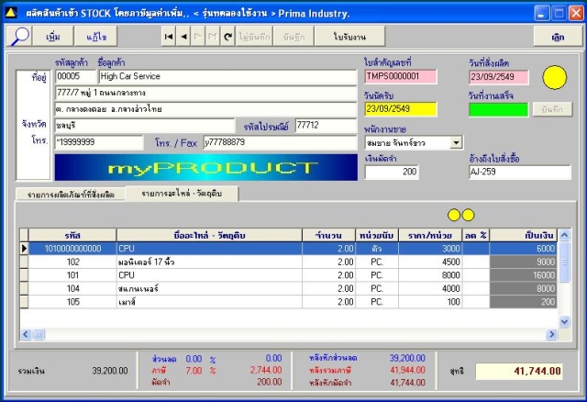The width and height of the screenshot is (587, 402).
Task: Switch to the spare parts and raw materials tab
Action: pos(182,194)
